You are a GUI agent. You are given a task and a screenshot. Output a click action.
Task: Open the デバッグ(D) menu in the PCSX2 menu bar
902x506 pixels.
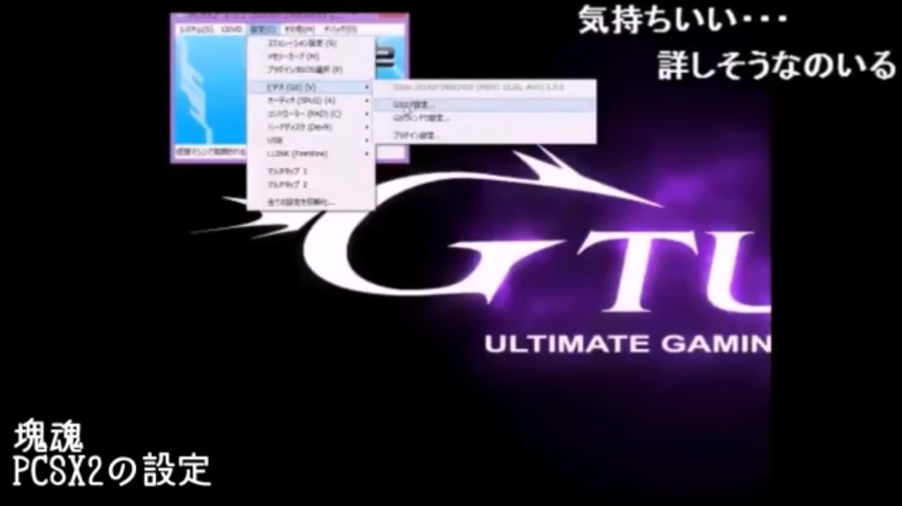click(340, 29)
